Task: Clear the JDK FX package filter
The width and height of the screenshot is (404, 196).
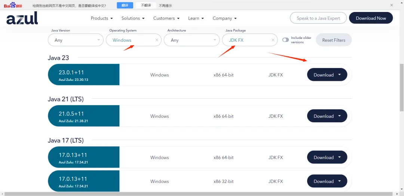Action: [273, 40]
